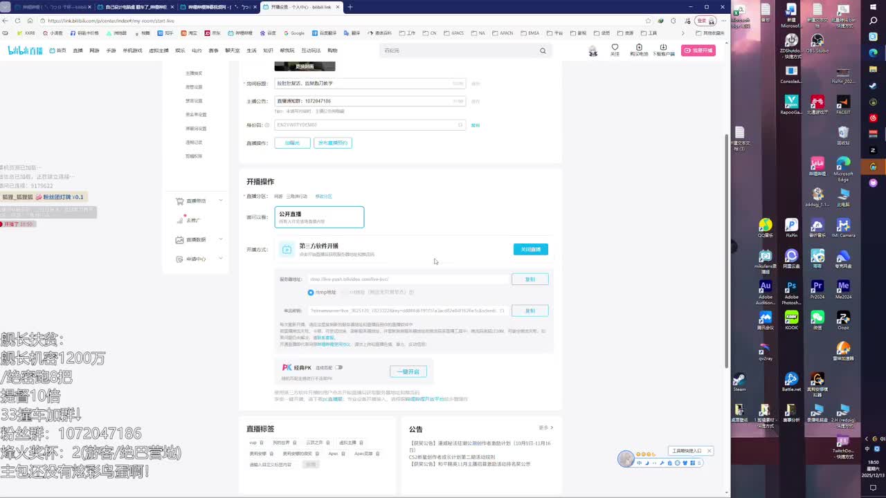Open the APACS bookmark folder
Screen dimensions: 886x498
tap(454, 33)
